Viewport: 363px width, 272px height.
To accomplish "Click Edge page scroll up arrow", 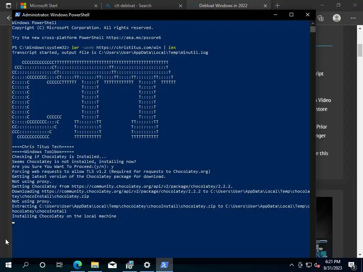I will coord(360,28).
